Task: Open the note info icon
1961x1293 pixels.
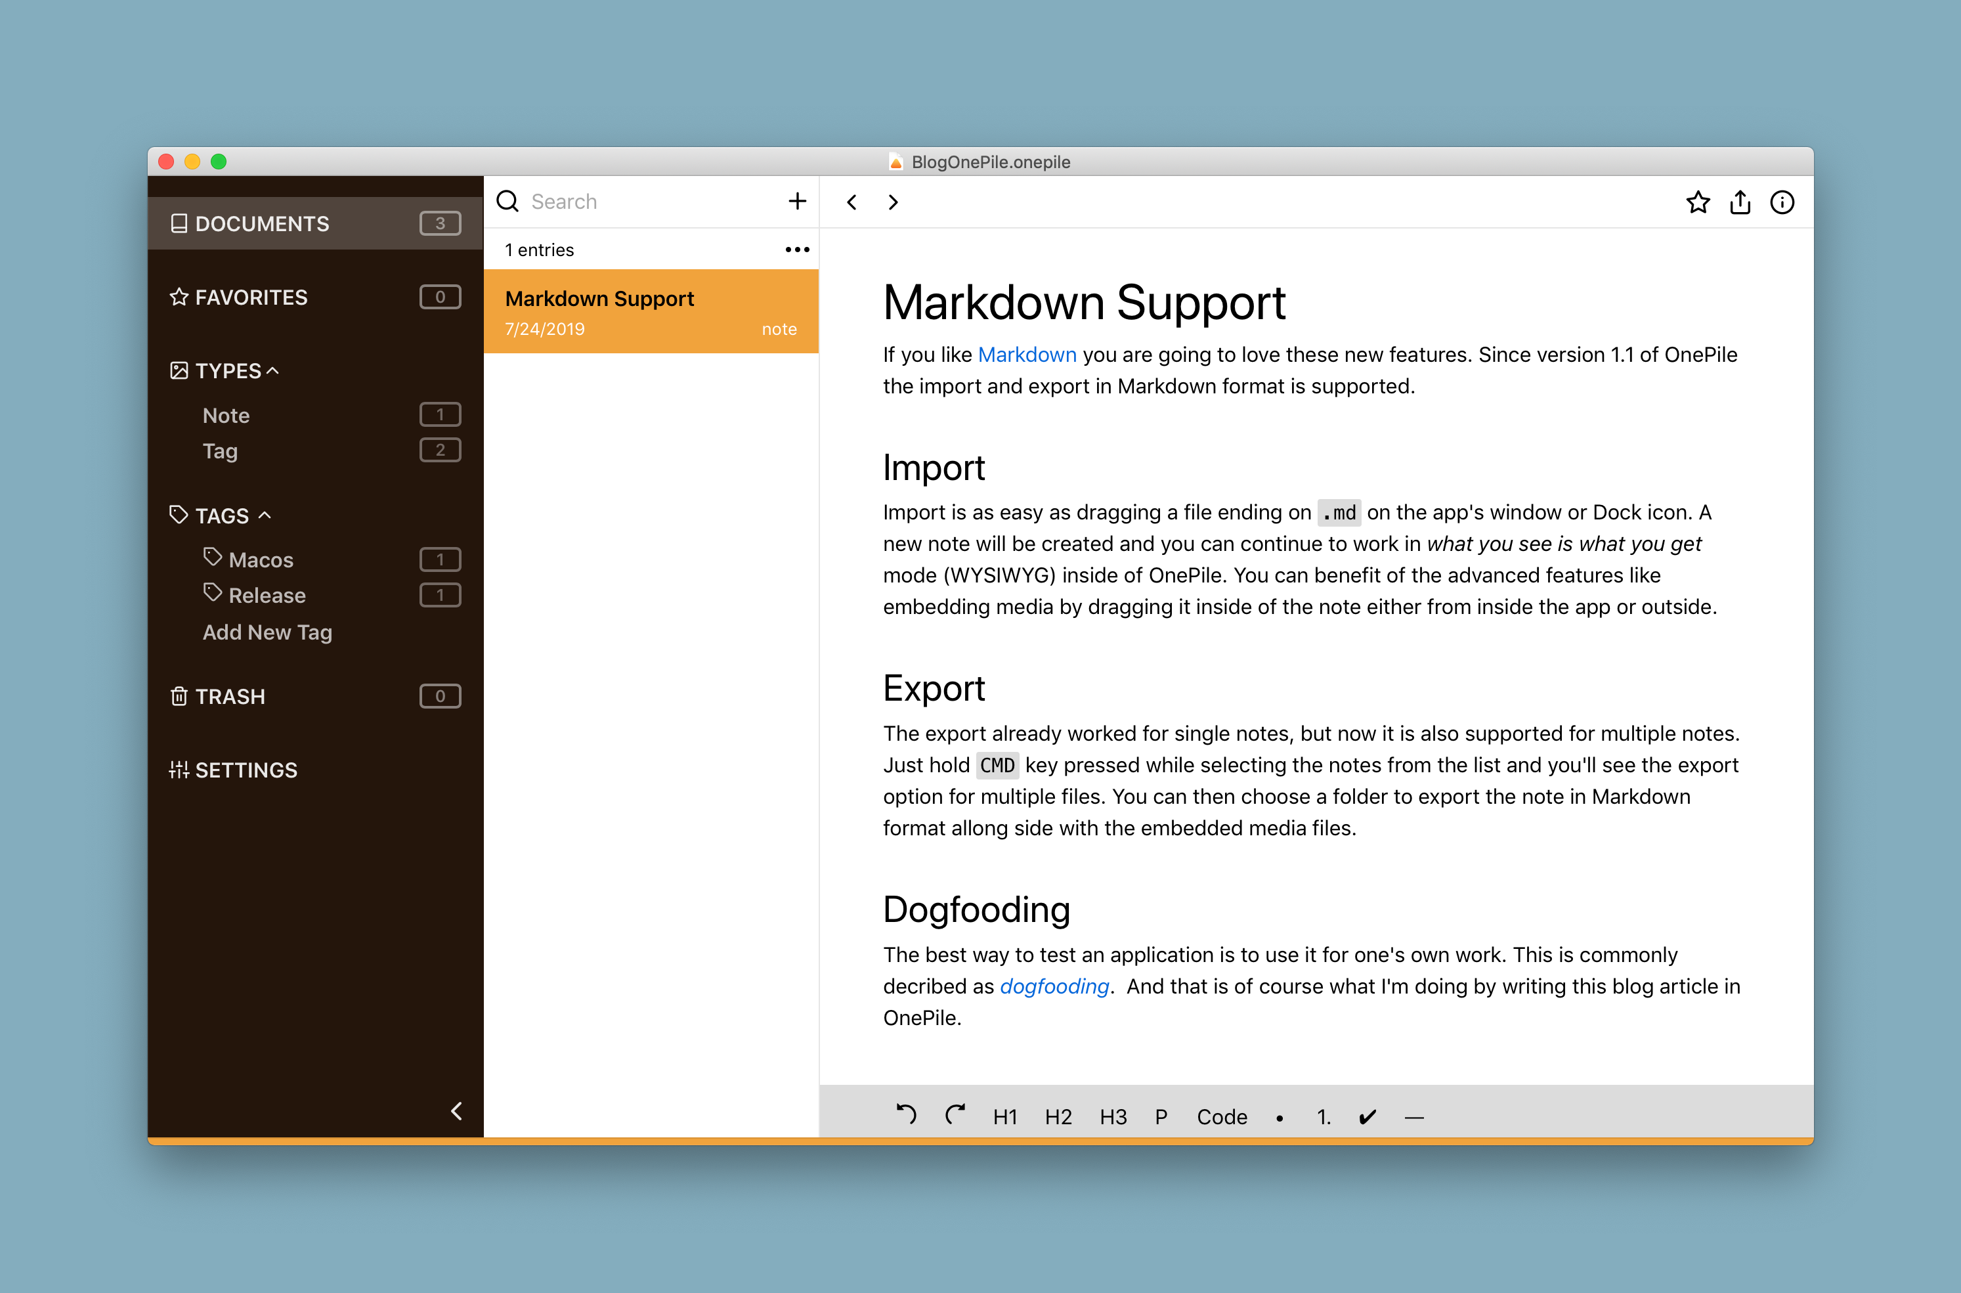Action: tap(1781, 202)
